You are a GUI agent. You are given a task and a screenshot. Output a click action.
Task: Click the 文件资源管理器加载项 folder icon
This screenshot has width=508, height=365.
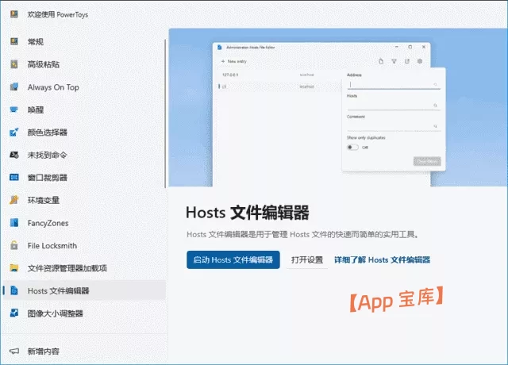click(x=14, y=268)
